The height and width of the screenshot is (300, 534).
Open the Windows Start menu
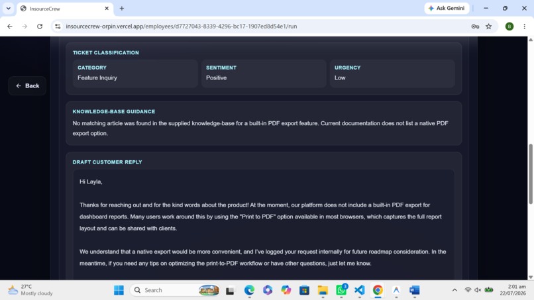tap(119, 290)
